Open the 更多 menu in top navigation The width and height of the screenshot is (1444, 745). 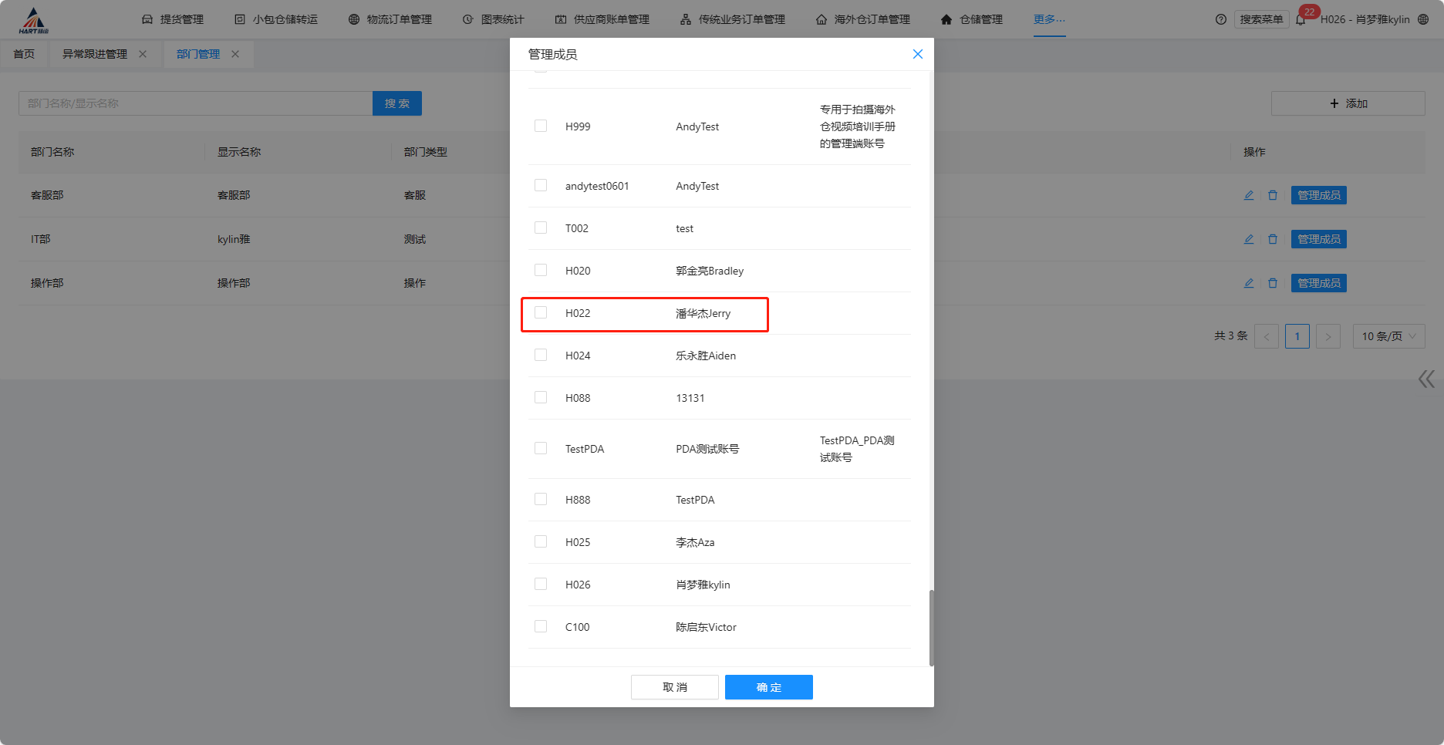tap(1049, 19)
